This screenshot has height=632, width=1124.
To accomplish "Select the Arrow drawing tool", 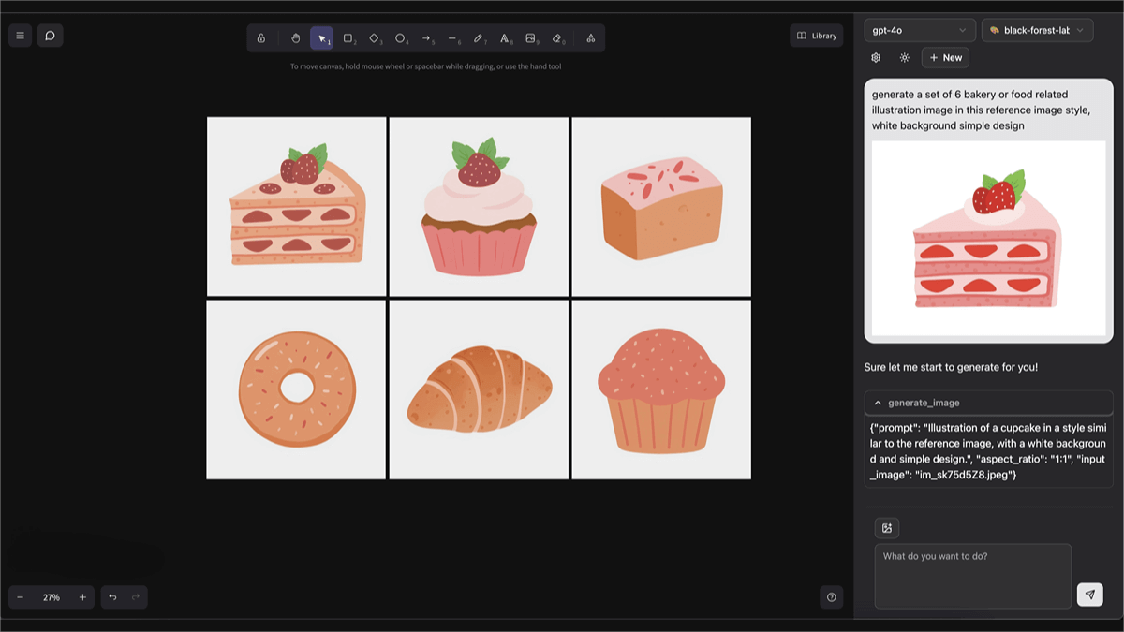I will (426, 38).
